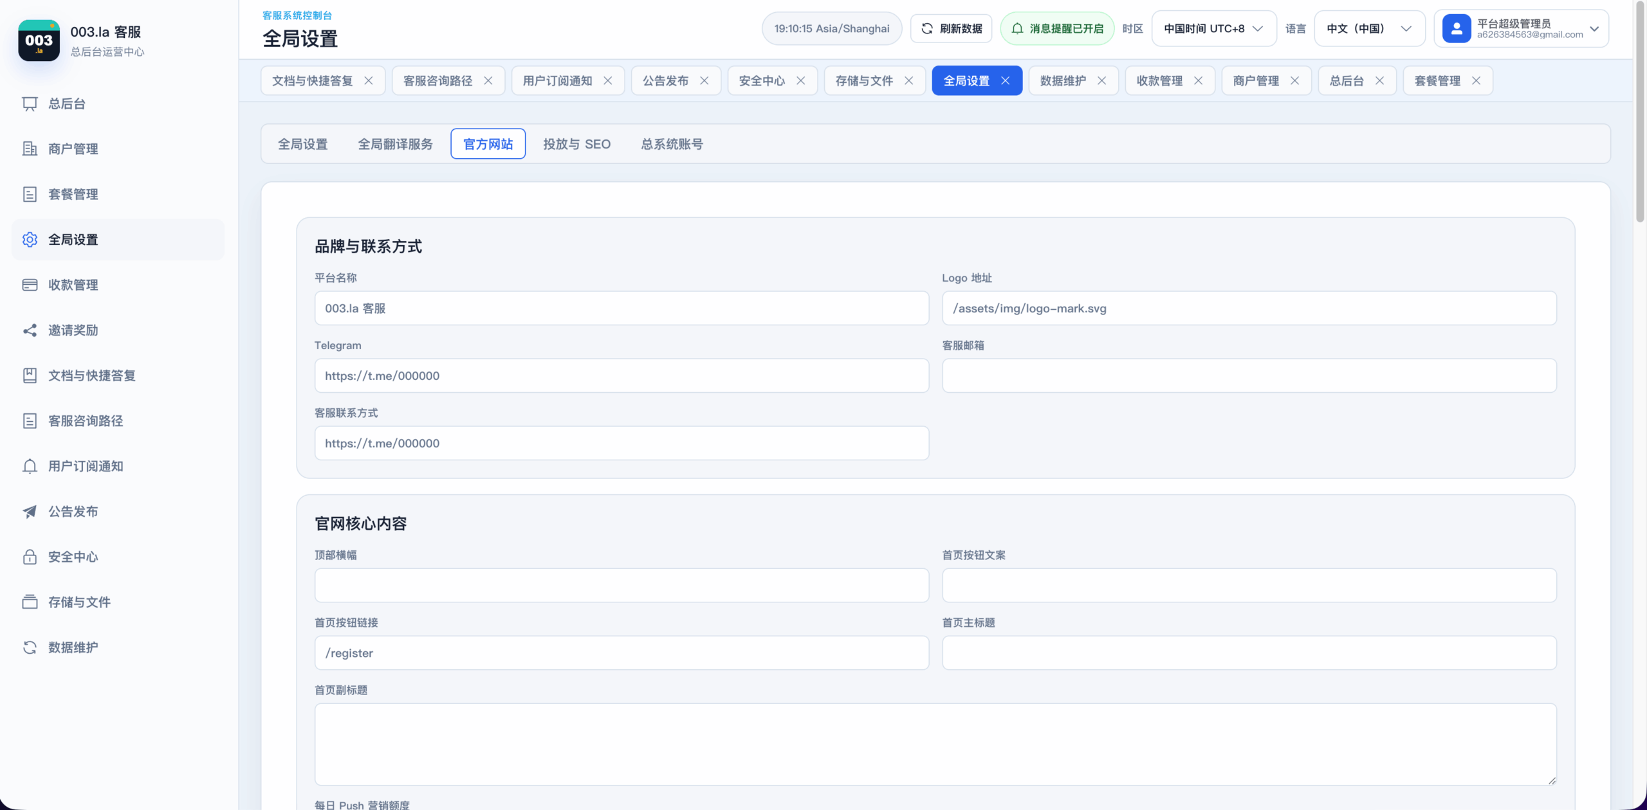Click the 用户订阅通知 sidebar bell icon
Viewport: 1647px width, 810px height.
[30, 466]
